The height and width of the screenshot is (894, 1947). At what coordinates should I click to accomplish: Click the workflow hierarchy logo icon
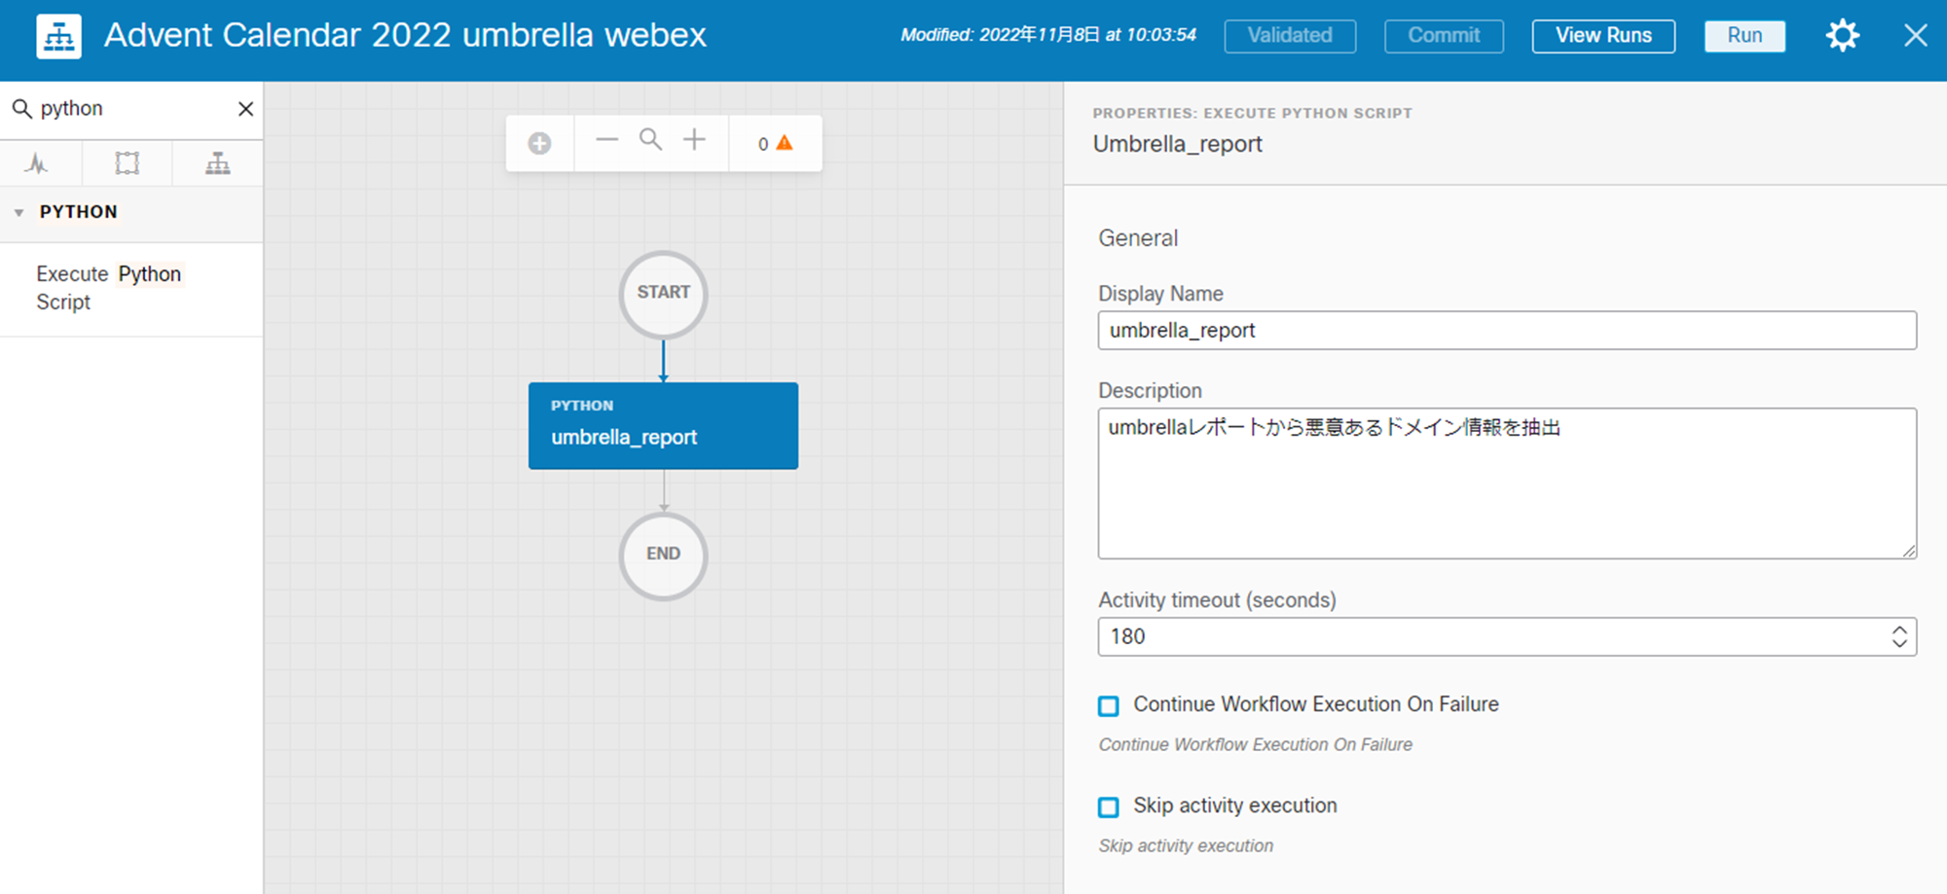(x=58, y=37)
